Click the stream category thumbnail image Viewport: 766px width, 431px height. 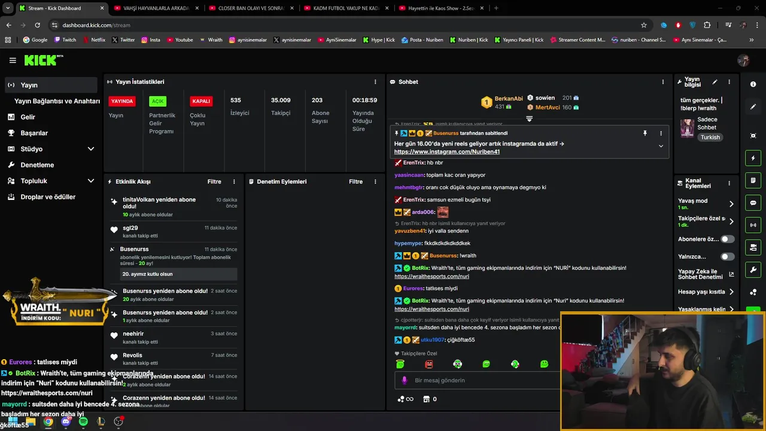(687, 128)
